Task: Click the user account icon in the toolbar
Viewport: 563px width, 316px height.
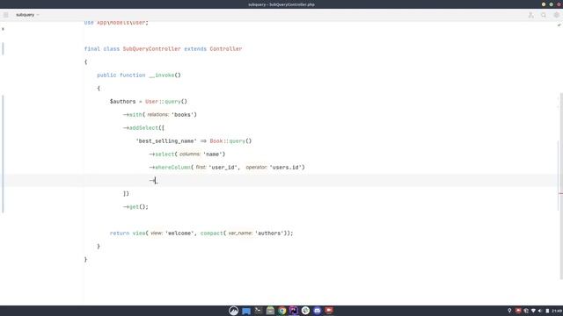Action: coord(530,15)
